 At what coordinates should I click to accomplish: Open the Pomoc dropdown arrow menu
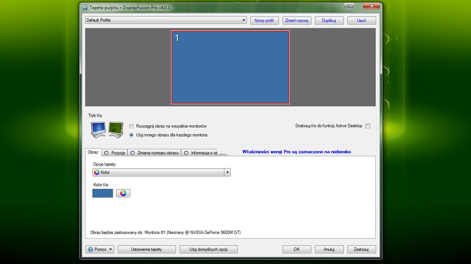(110, 249)
